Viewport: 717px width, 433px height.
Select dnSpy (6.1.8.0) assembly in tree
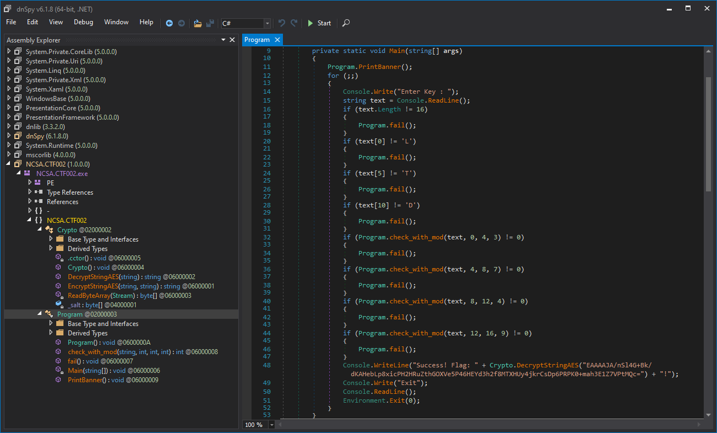pos(47,136)
